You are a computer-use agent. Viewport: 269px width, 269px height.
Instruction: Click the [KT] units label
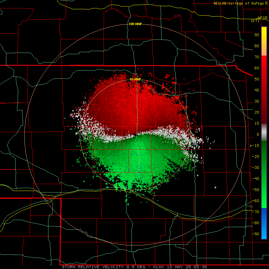[255, 21]
